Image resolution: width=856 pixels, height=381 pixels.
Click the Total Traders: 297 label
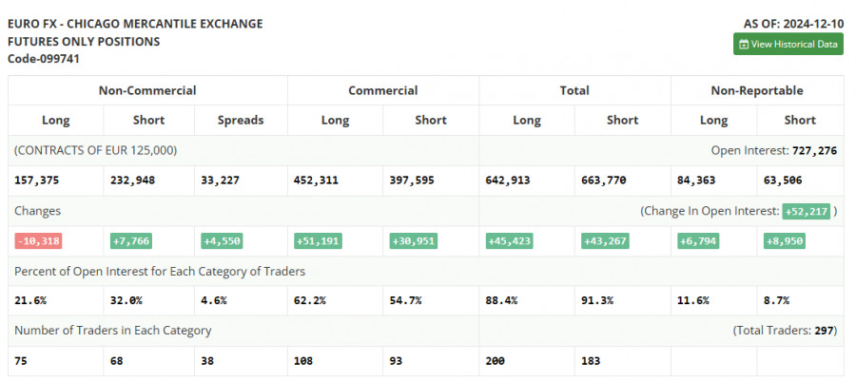(785, 331)
